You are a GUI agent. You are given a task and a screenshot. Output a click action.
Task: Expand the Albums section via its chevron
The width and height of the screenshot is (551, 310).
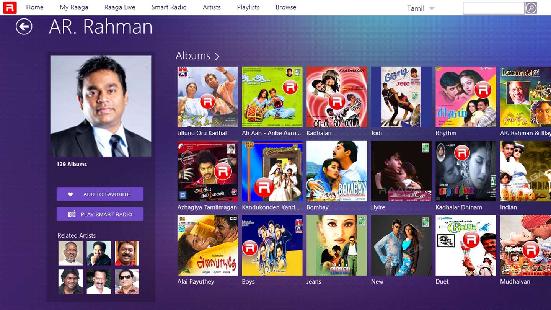click(x=217, y=56)
